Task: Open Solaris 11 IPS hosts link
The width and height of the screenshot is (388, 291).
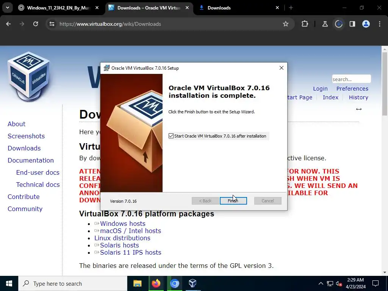Action: 131,252
